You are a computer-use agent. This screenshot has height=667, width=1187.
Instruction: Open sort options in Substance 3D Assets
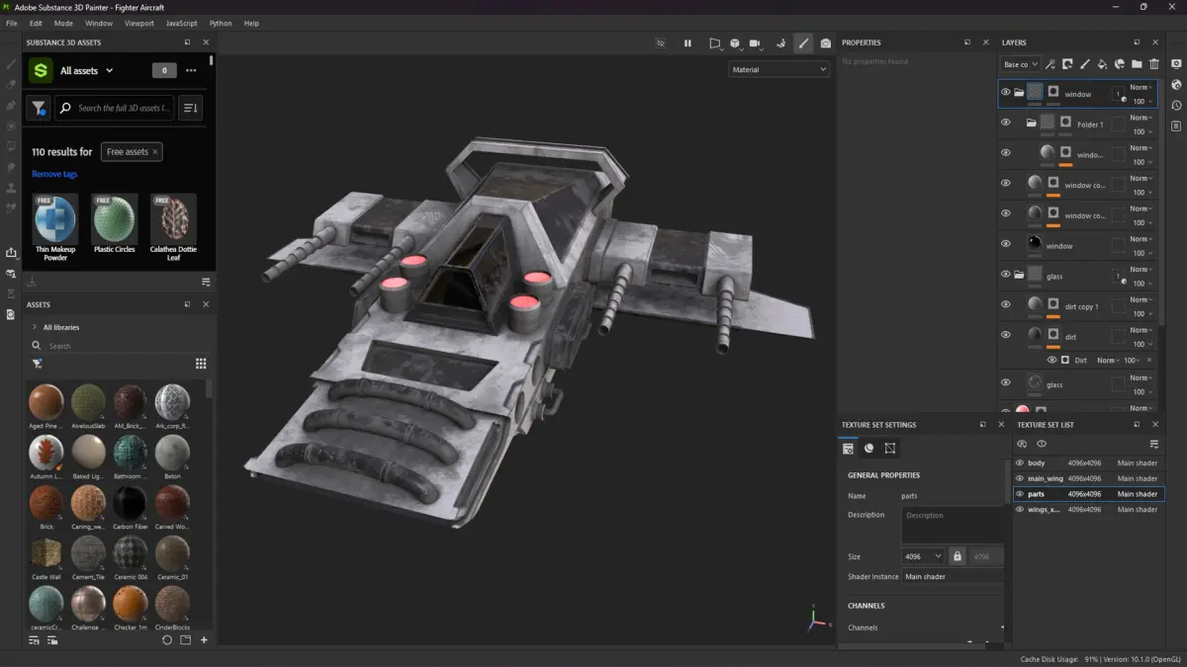(x=191, y=108)
